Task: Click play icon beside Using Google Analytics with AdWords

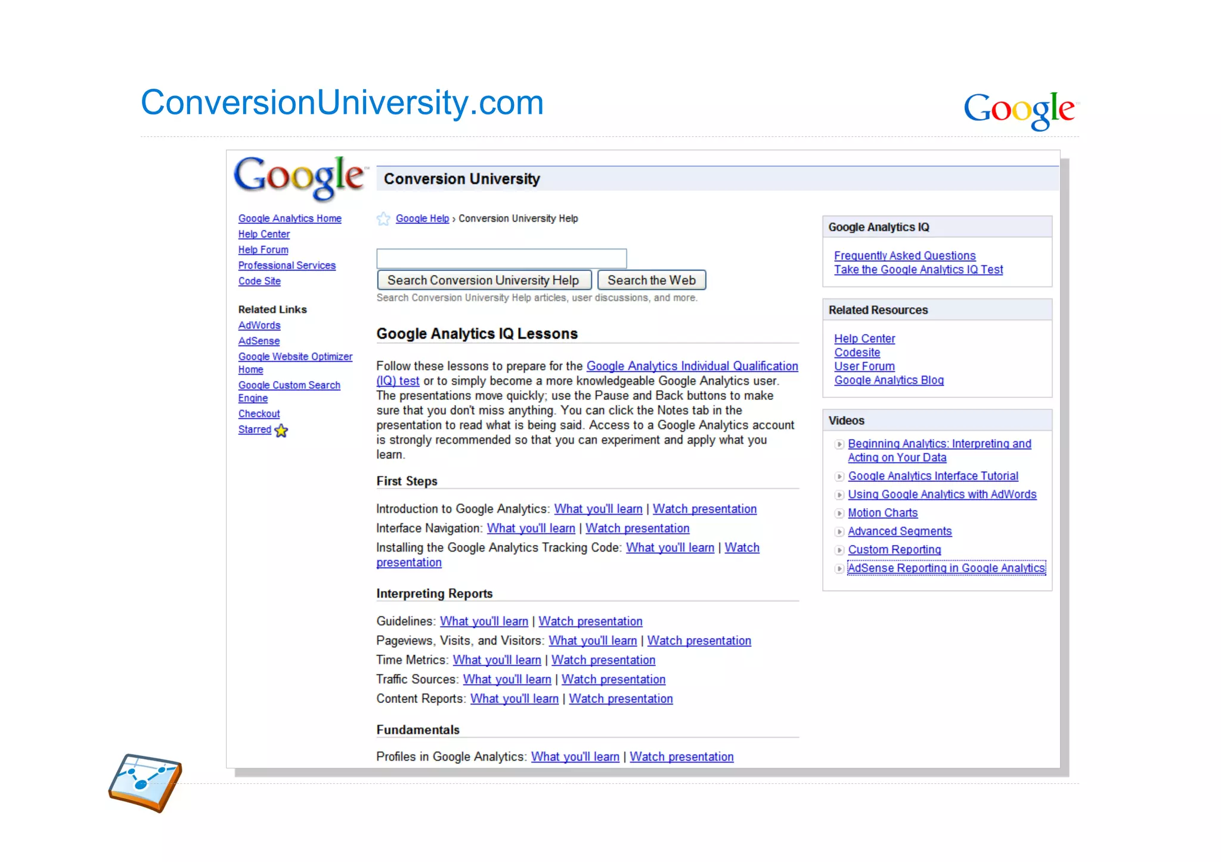Action: [x=839, y=495]
